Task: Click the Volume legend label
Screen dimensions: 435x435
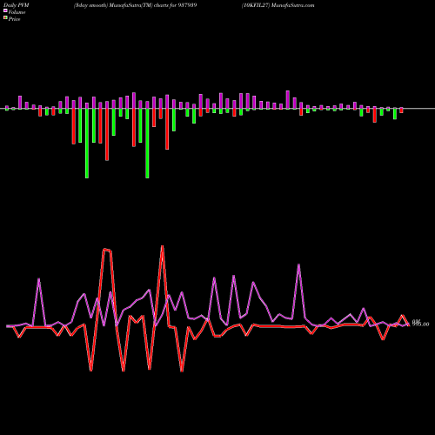Action: click(17, 12)
